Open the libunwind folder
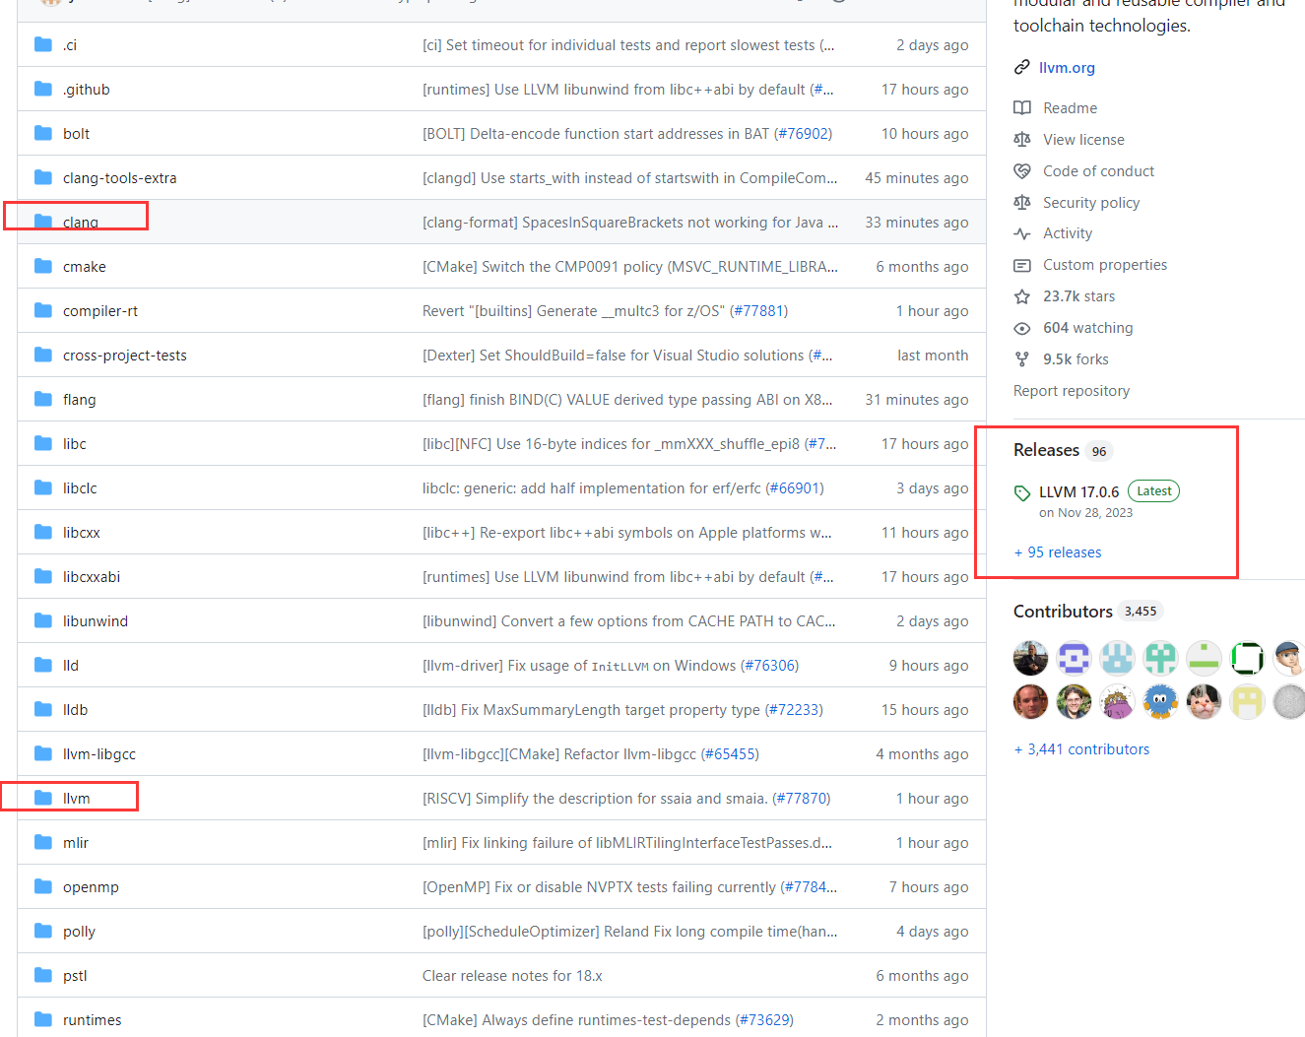This screenshot has height=1037, width=1305. pos(96,620)
